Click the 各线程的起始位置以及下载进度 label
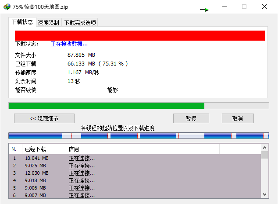Screen dimensions: 278x204 (x=118, y=128)
